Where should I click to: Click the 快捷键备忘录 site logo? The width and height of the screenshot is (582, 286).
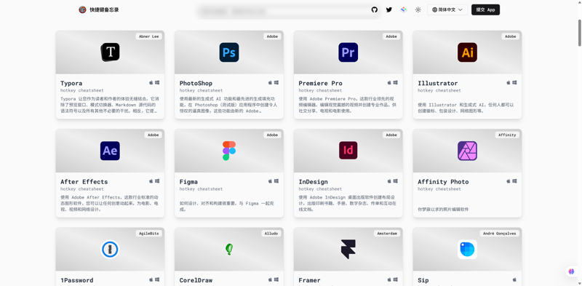pos(82,9)
